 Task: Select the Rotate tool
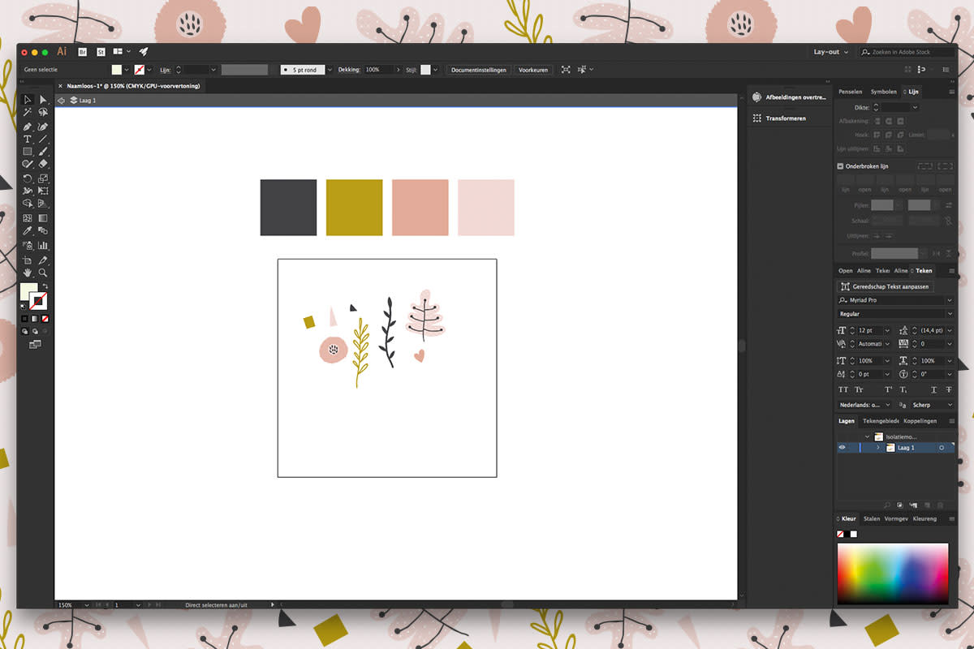coord(28,178)
